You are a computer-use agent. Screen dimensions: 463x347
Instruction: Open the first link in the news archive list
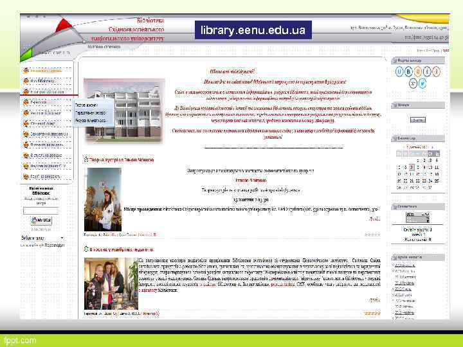point(405,265)
